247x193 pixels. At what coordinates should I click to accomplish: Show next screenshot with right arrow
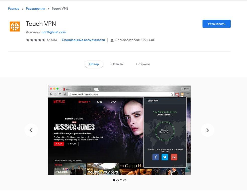click(207, 130)
